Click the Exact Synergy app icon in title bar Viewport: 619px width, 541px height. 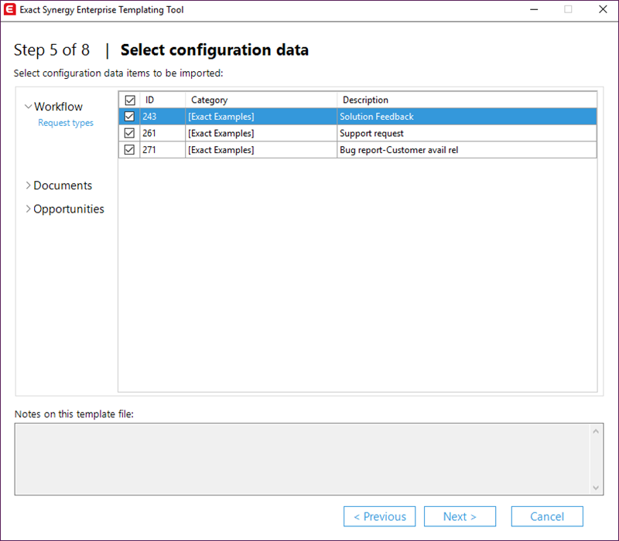(9, 9)
